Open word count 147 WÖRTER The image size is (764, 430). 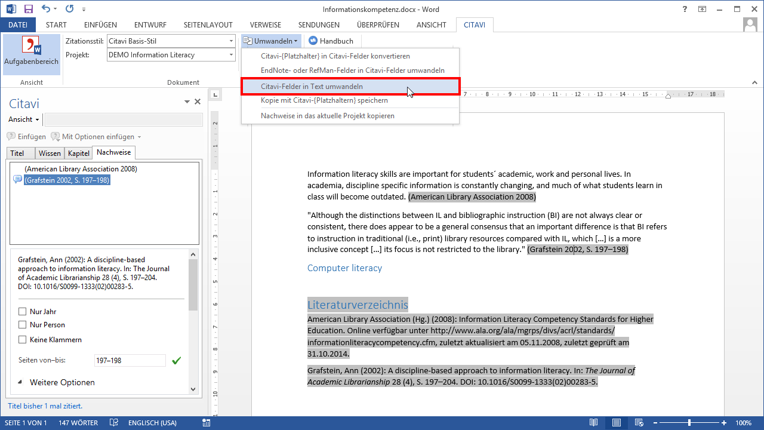pyautogui.click(x=78, y=423)
